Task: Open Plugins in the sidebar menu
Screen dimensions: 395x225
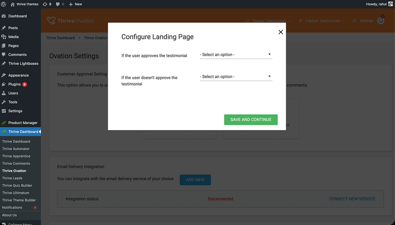Action: pos(15,84)
